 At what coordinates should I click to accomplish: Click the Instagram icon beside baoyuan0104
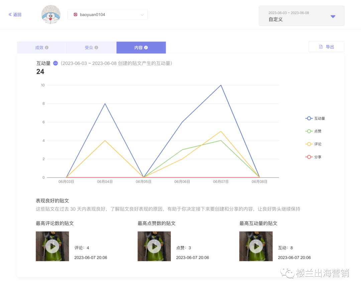75,14
